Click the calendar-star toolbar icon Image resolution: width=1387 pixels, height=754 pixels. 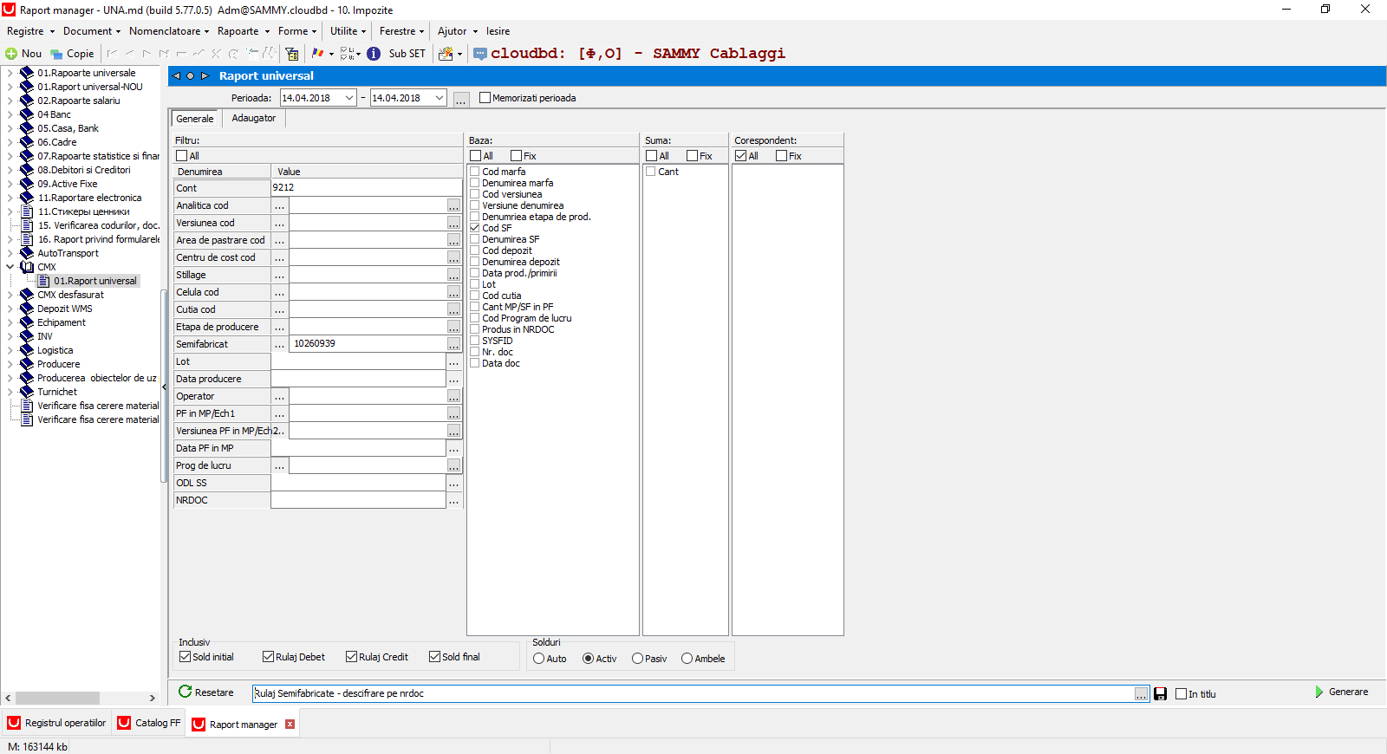(x=446, y=54)
